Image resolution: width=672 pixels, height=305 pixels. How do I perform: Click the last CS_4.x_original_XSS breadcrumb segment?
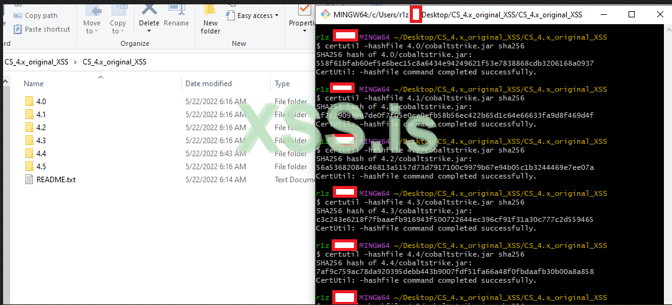115,62
